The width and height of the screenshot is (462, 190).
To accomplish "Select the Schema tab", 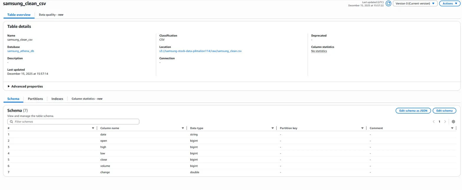I will click(13, 99).
